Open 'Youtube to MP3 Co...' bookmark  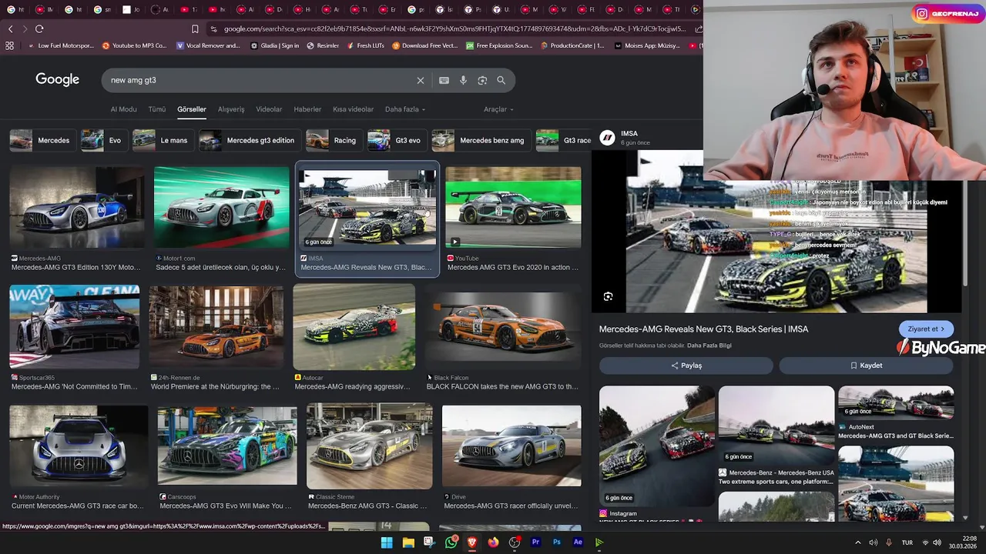[x=134, y=45]
